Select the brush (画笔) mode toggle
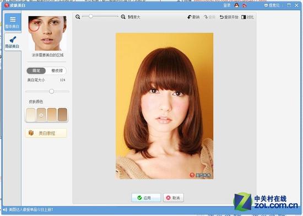The image size is (303, 216). click(x=36, y=71)
